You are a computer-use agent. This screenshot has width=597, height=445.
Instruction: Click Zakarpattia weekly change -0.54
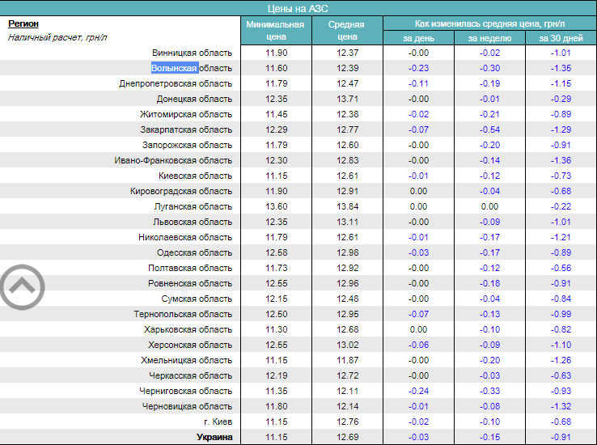[x=489, y=129]
